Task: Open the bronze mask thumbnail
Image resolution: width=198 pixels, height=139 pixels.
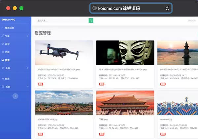Action: (x=125, y=53)
